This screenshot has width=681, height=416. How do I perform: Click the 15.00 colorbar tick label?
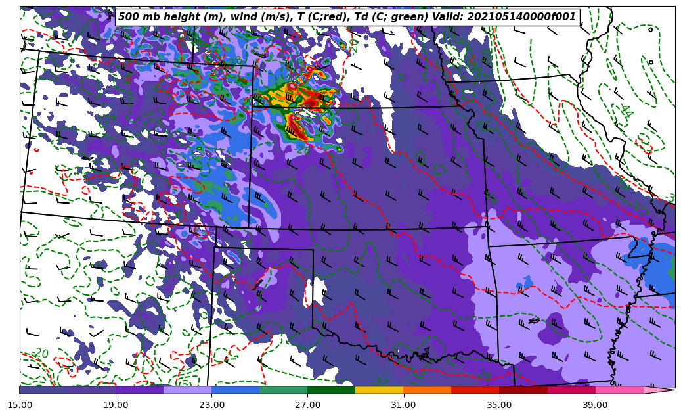click(x=20, y=405)
